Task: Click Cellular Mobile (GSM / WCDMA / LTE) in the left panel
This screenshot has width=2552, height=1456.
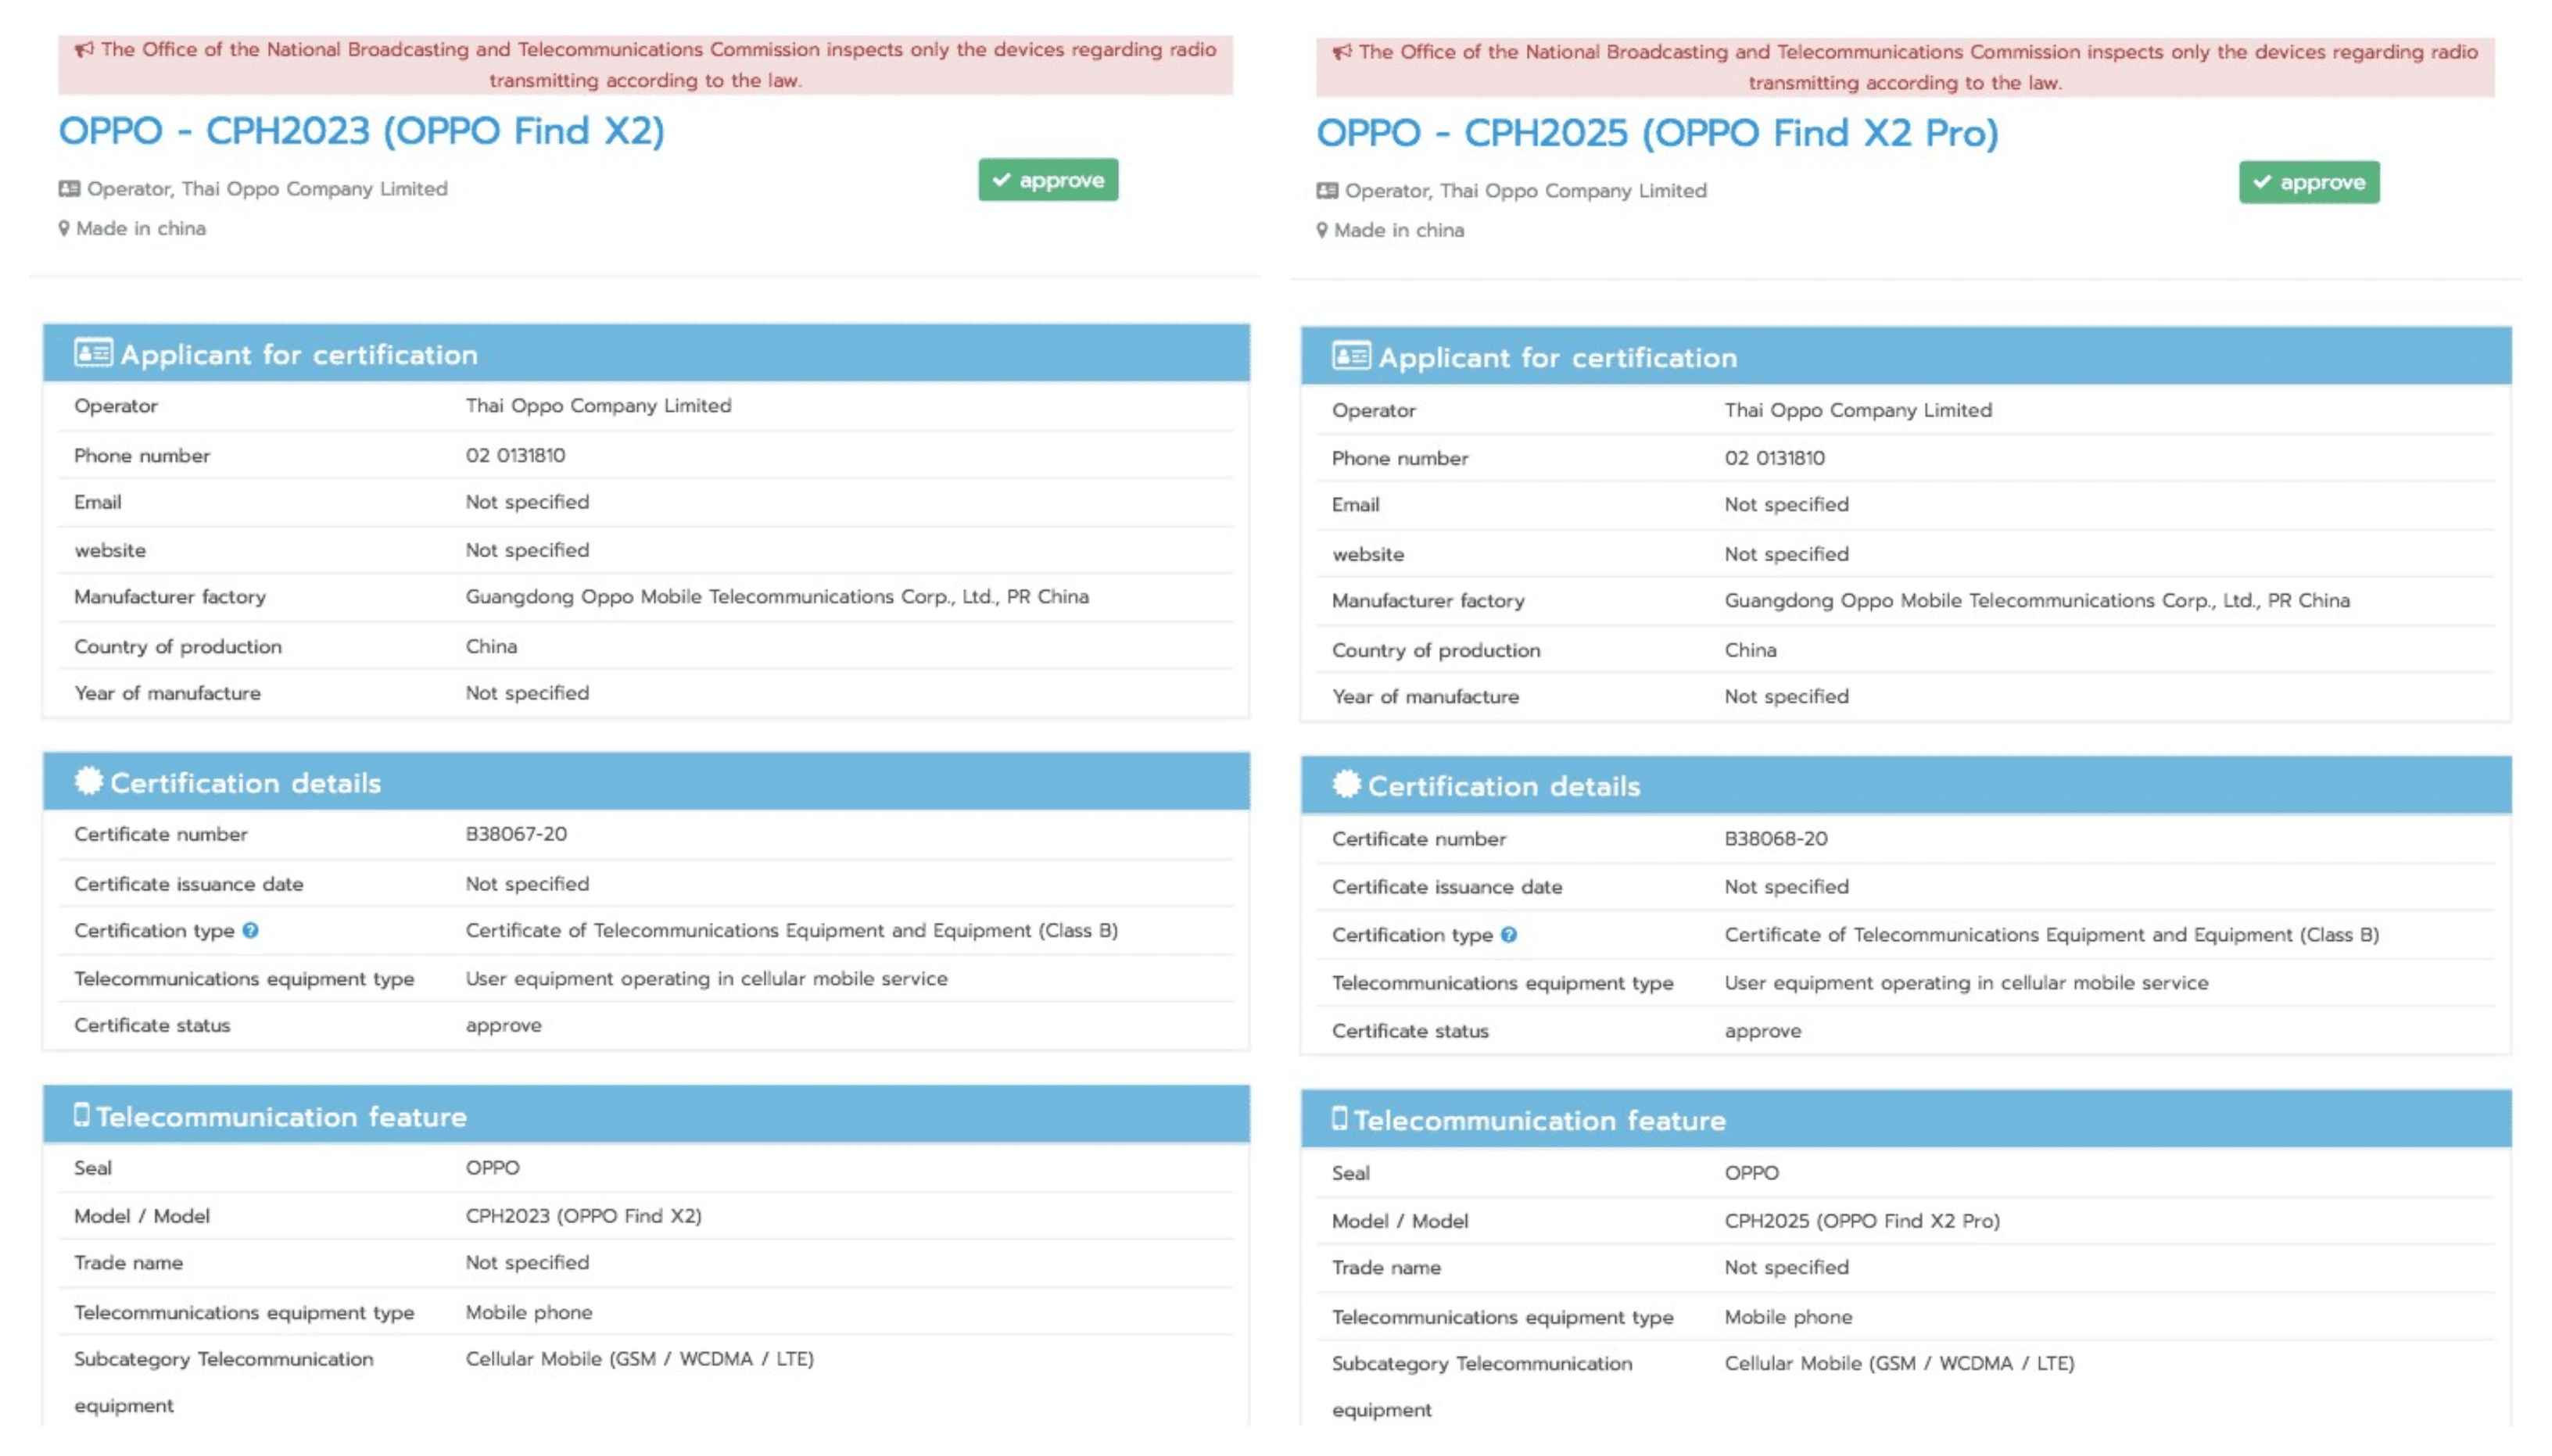Action: pos(640,1358)
